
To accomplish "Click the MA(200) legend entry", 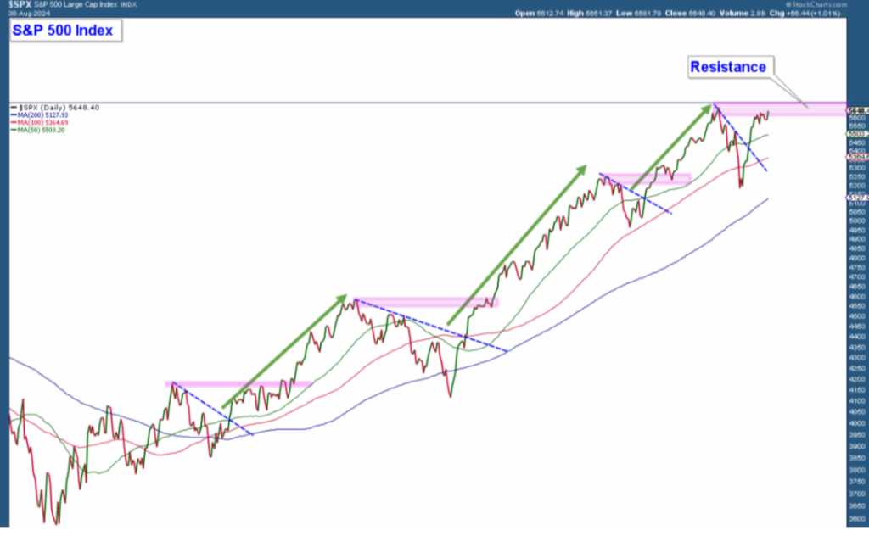I will 42,115.
